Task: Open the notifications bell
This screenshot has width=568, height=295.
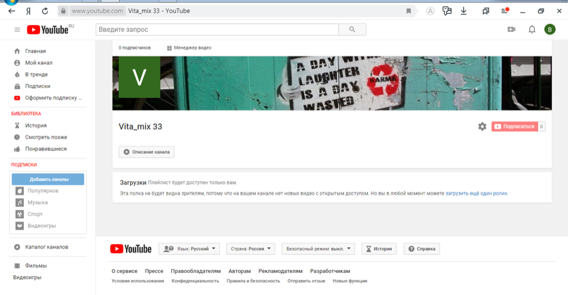Action: pos(532,30)
